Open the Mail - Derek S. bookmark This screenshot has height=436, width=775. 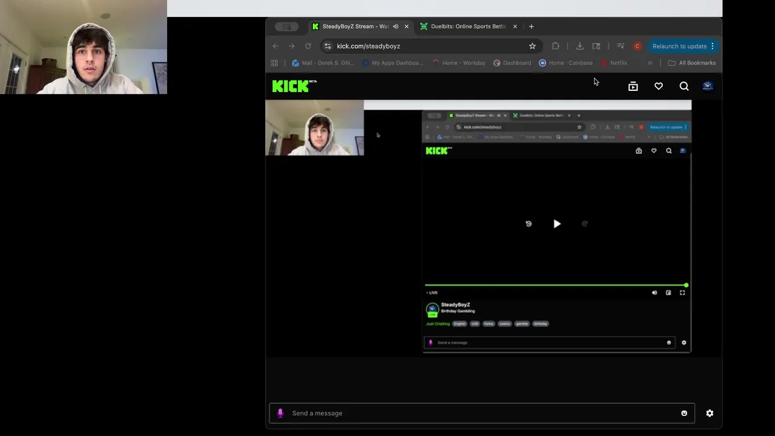(323, 63)
